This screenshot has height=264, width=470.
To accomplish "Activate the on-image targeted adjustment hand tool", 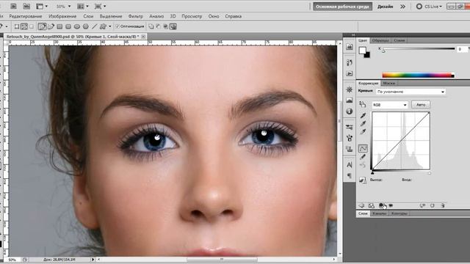I will coord(363,104).
